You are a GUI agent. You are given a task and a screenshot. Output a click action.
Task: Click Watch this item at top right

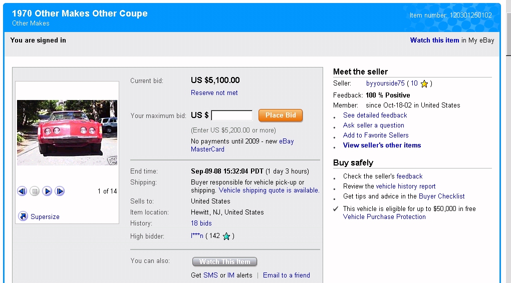click(434, 40)
